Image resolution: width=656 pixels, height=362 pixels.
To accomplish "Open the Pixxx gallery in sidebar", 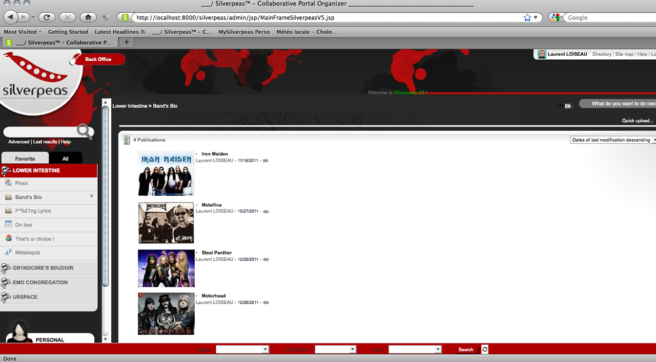I will pyautogui.click(x=22, y=183).
